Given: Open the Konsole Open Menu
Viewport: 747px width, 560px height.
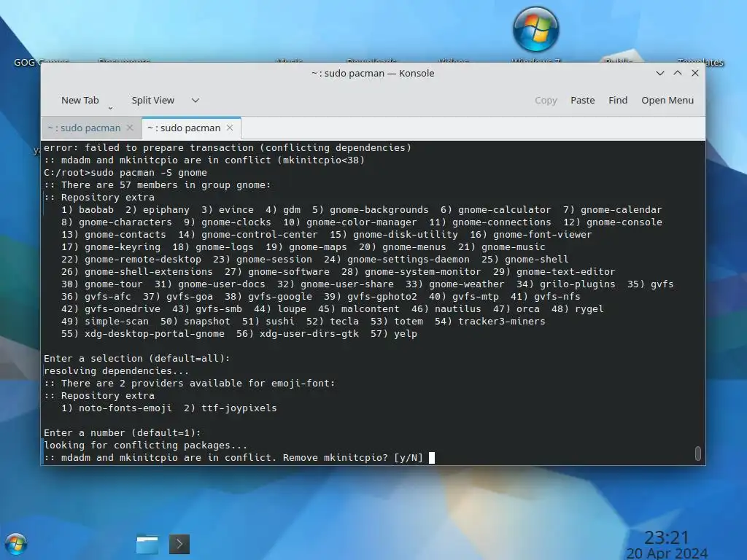Looking at the screenshot, I should click(667, 100).
